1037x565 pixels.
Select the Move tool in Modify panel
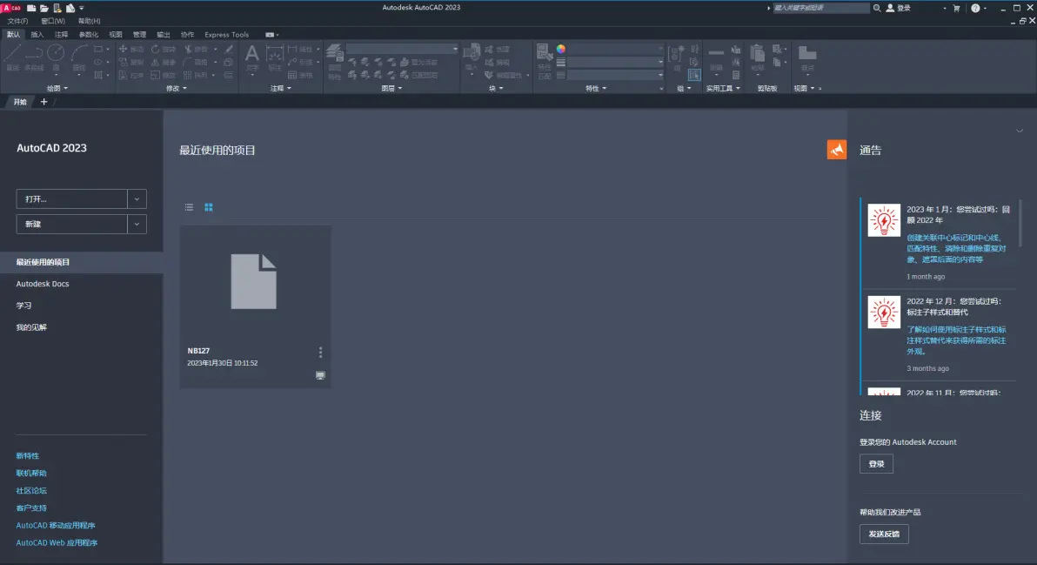130,49
